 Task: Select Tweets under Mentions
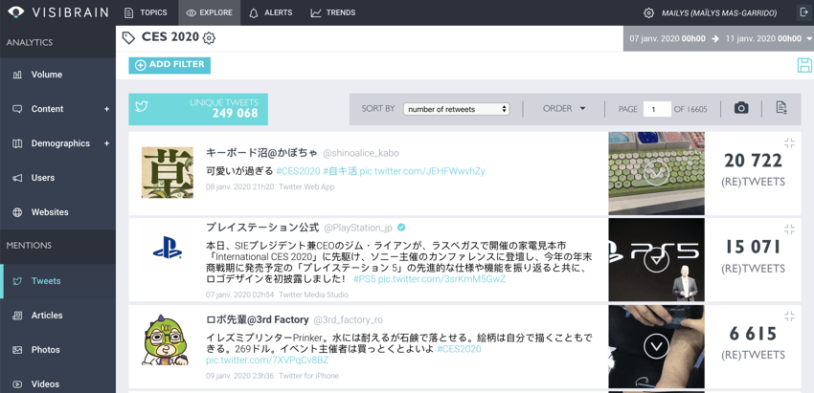pyautogui.click(x=57, y=281)
